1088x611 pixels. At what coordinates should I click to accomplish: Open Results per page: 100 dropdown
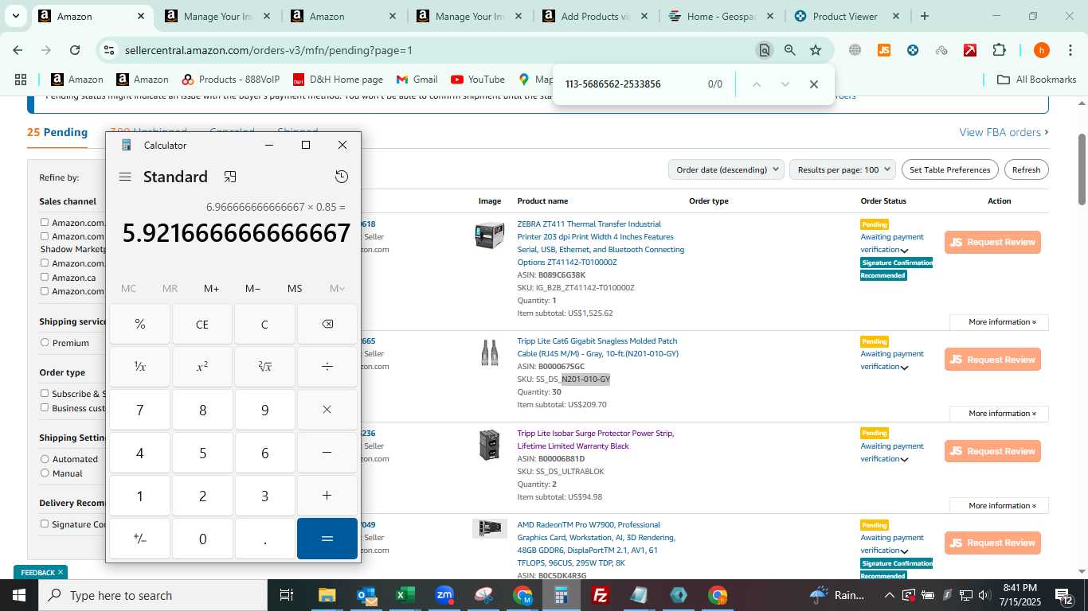click(x=843, y=169)
